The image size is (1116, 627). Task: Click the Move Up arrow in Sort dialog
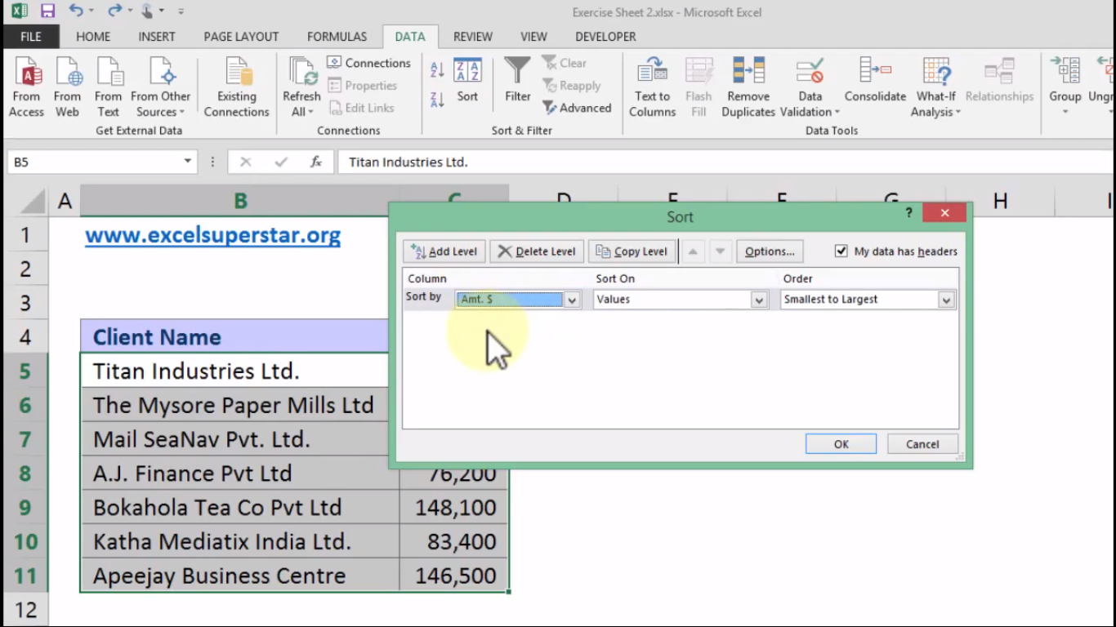coord(693,251)
